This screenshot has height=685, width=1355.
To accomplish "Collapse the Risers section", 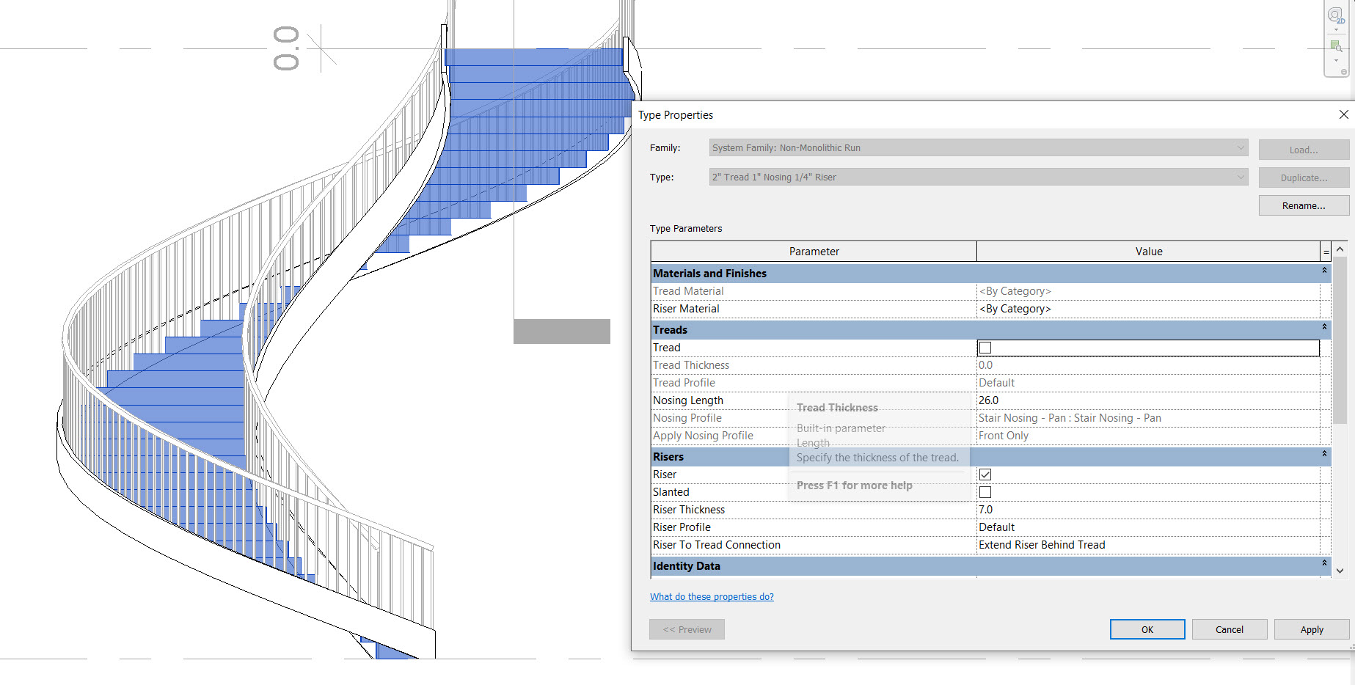I will coord(1323,456).
